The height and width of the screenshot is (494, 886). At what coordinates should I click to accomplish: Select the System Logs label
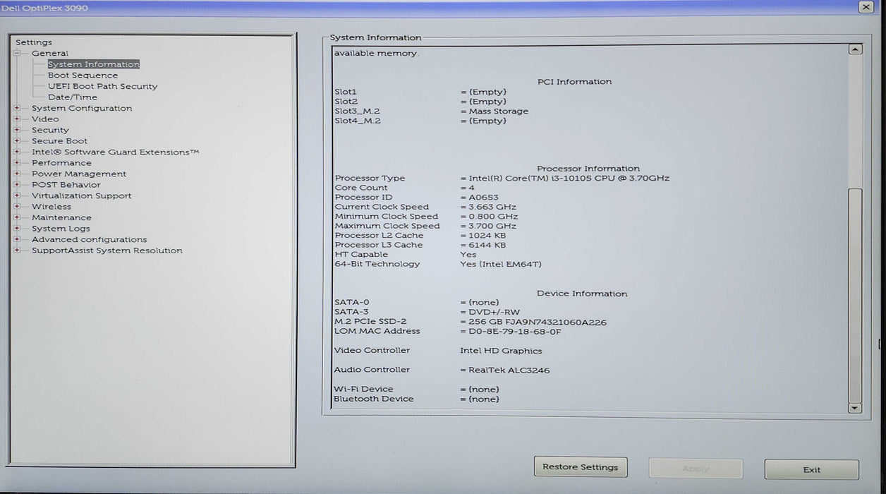[x=61, y=229]
